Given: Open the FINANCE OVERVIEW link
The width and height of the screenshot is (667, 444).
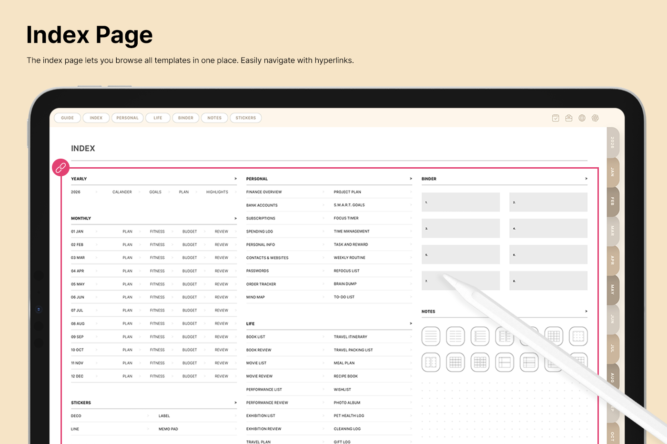Looking at the screenshot, I should [264, 192].
